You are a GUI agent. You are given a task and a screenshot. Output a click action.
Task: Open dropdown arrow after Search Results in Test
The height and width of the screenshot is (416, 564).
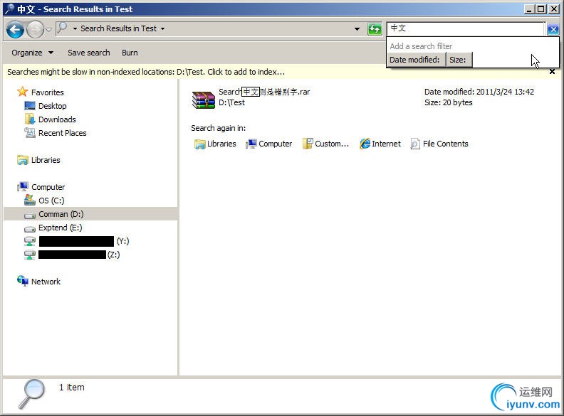tap(162, 28)
